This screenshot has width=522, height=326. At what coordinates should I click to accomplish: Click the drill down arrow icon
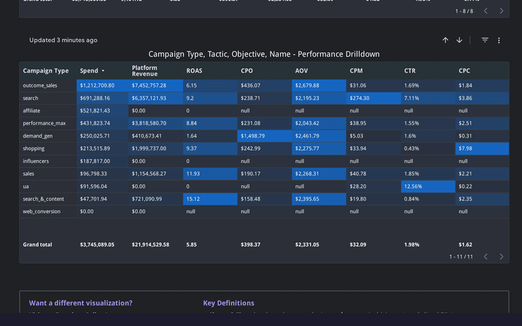pyautogui.click(x=459, y=40)
